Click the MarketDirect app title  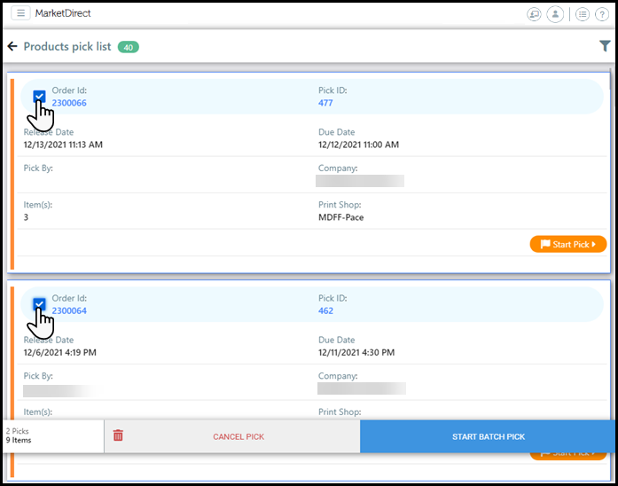(62, 13)
